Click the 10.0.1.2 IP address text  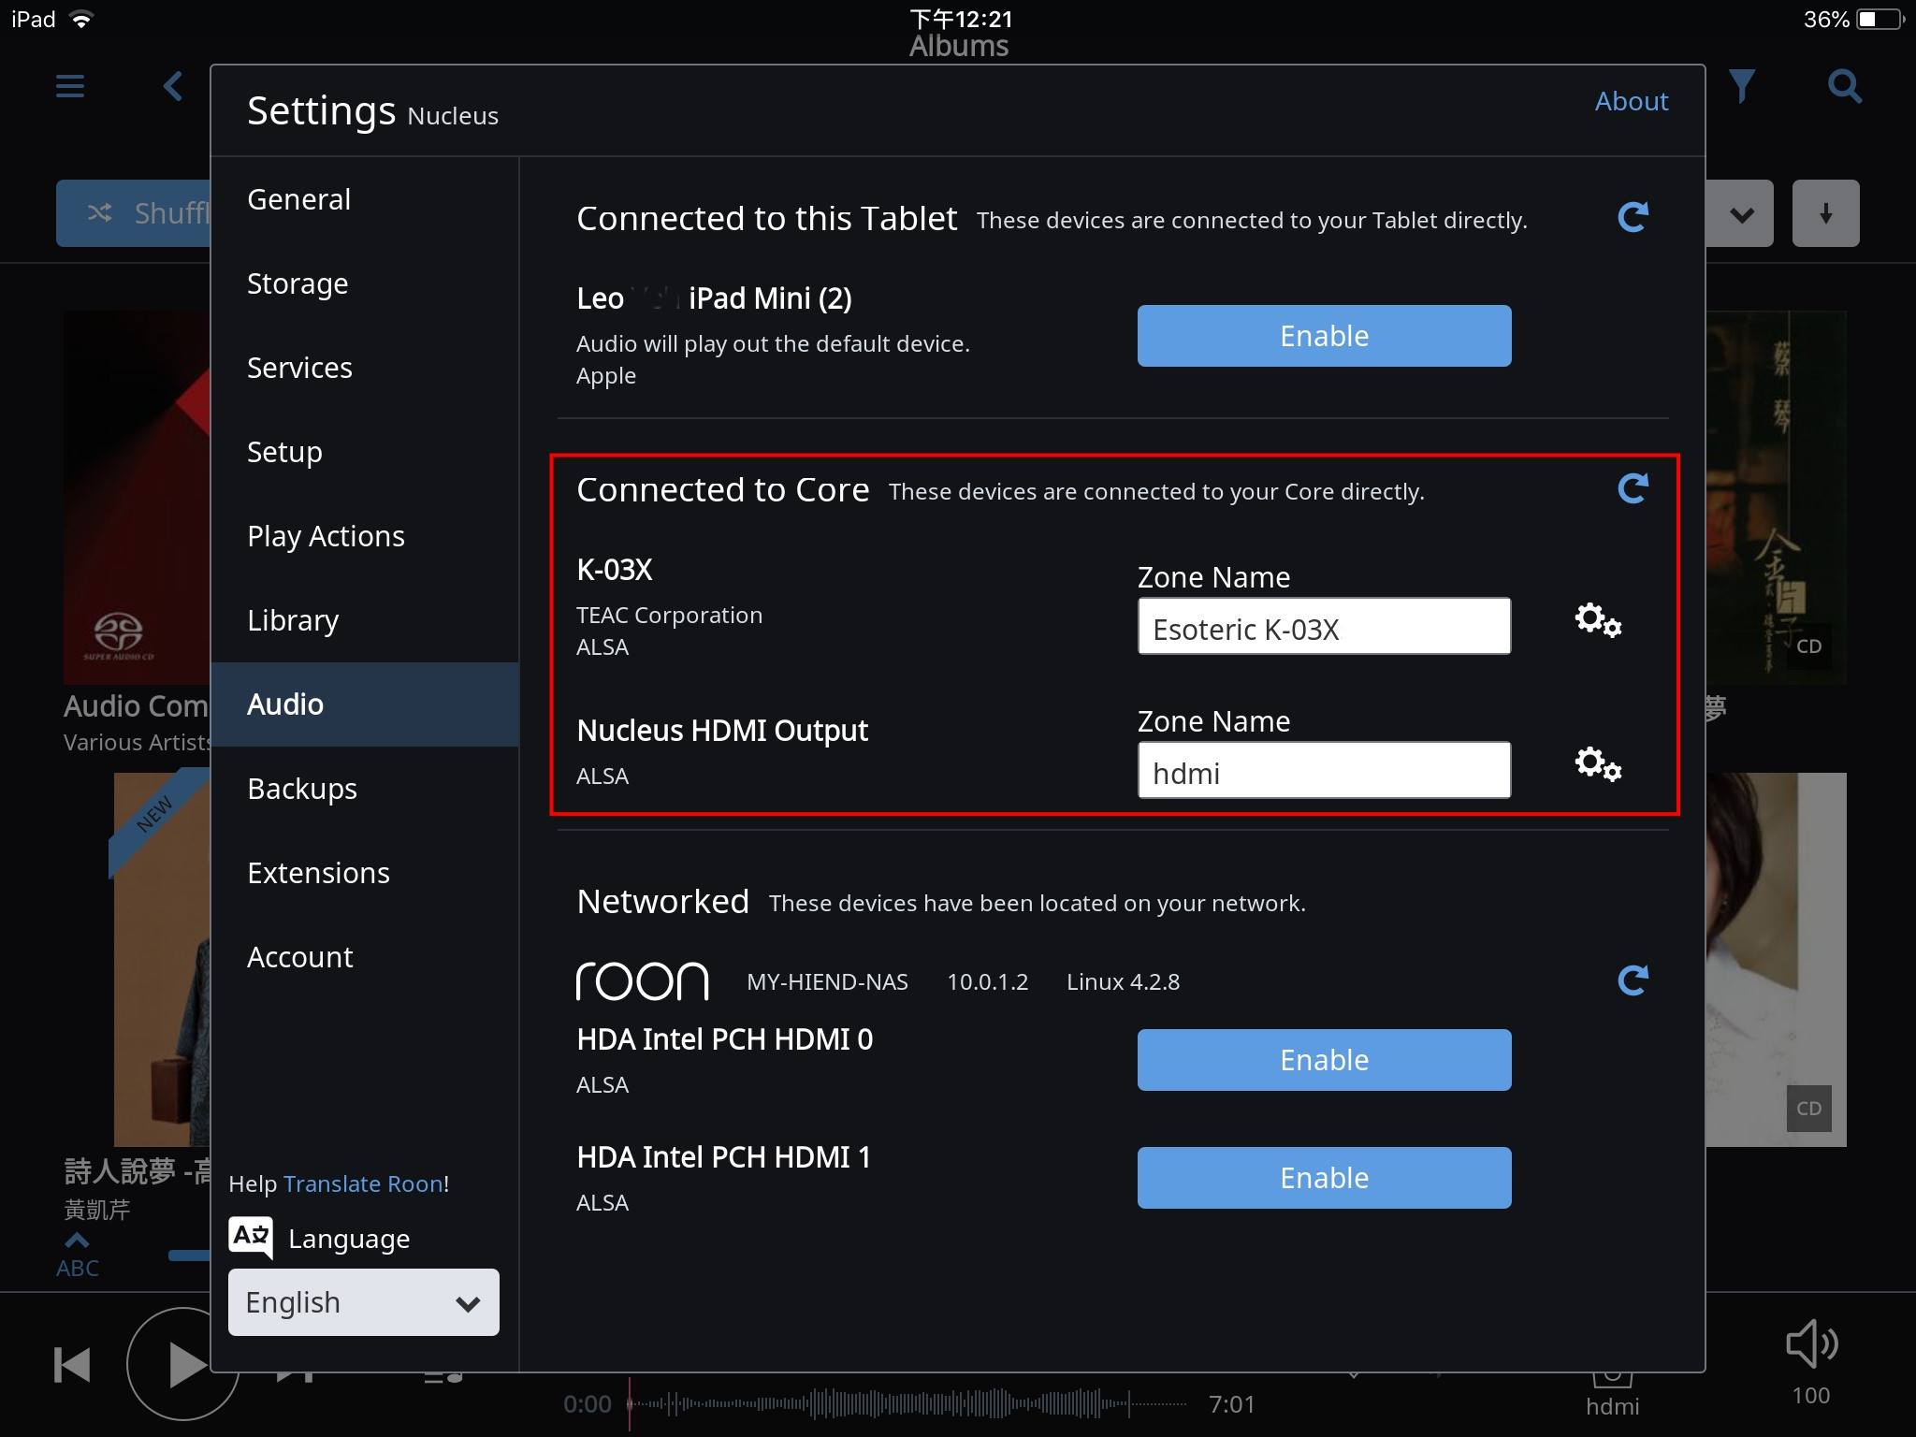click(987, 981)
